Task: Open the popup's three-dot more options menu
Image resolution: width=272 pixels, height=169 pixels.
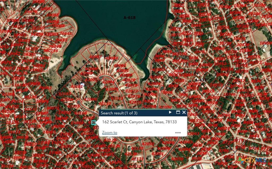Action: click(178, 133)
